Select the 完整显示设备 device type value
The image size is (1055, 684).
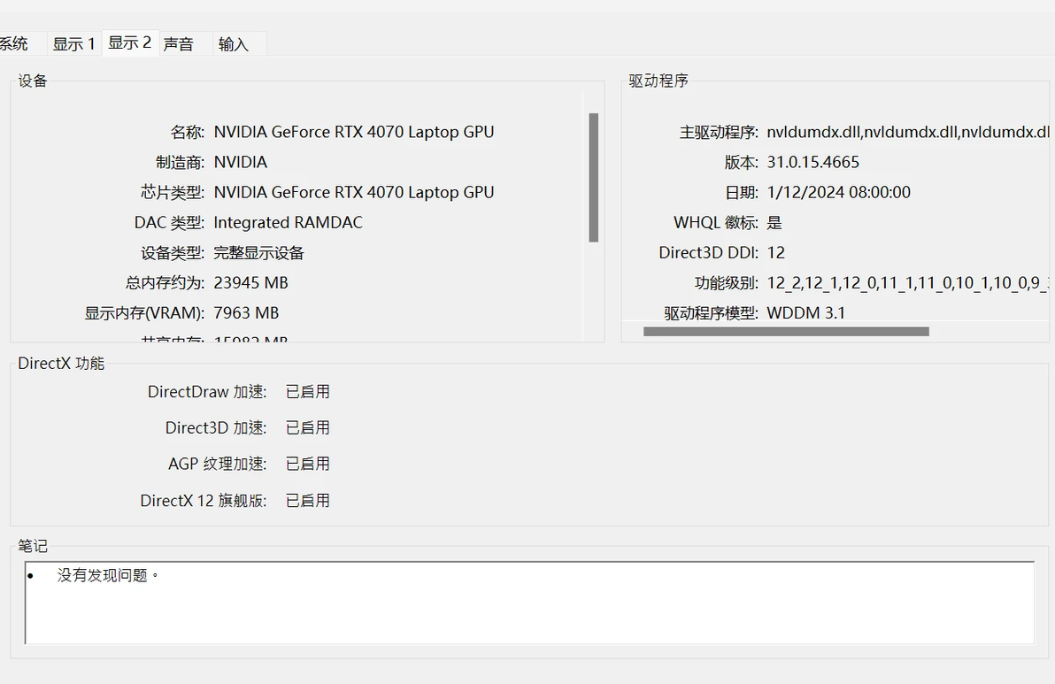(259, 253)
